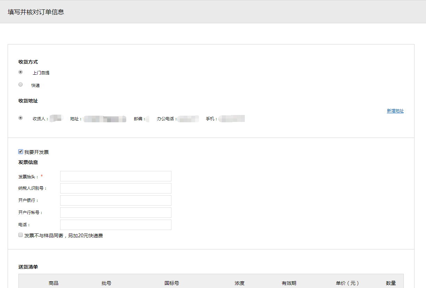Focus the 发票抬头 input field
Image resolution: width=426 pixels, height=288 pixels.
(115, 176)
